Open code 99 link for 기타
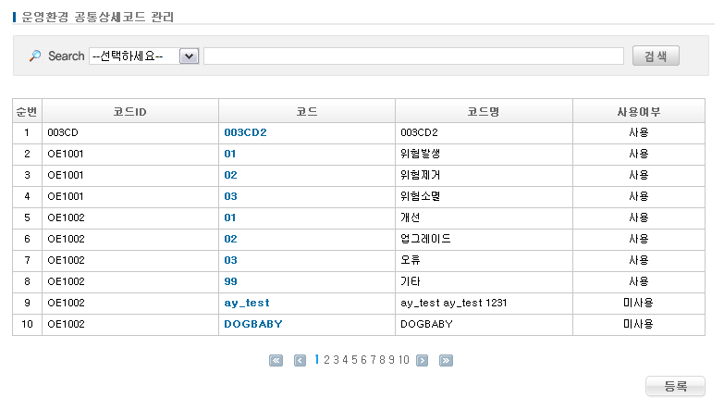 (230, 281)
